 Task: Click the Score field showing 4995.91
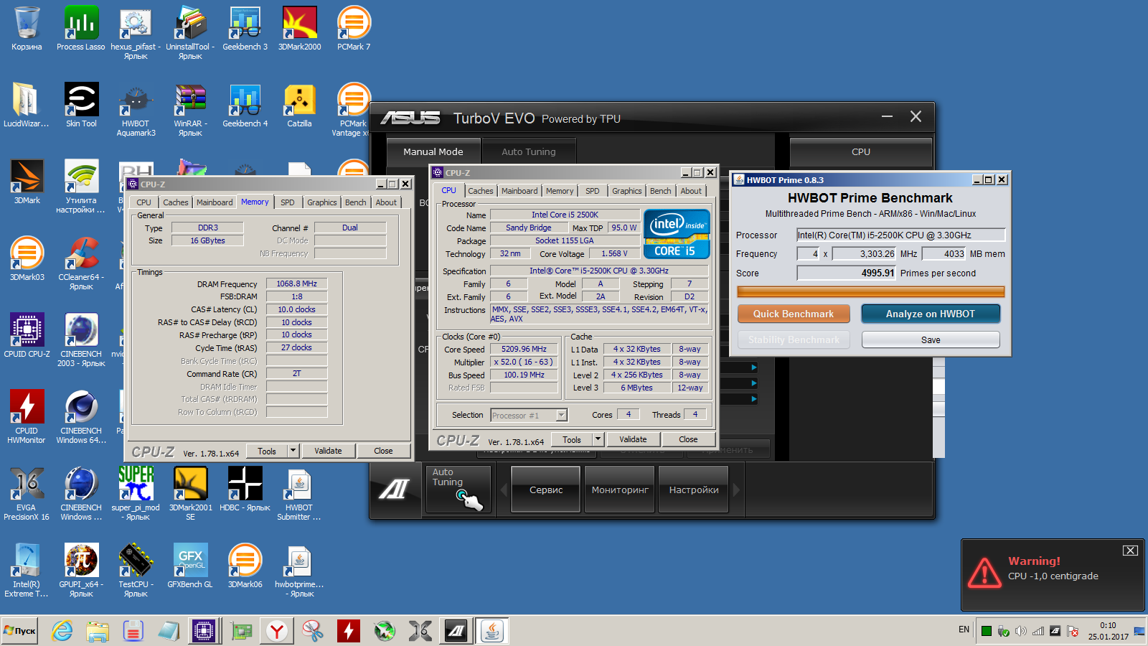coord(847,273)
